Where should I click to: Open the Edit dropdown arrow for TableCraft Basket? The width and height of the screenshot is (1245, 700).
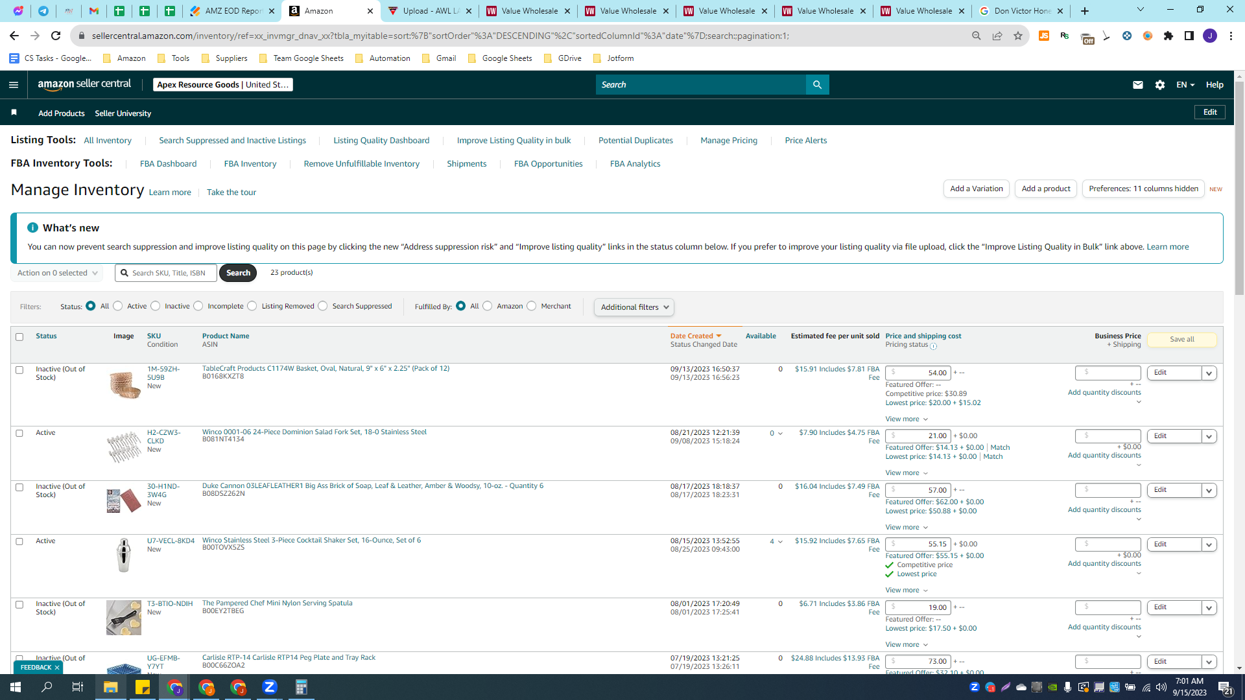[x=1209, y=373]
